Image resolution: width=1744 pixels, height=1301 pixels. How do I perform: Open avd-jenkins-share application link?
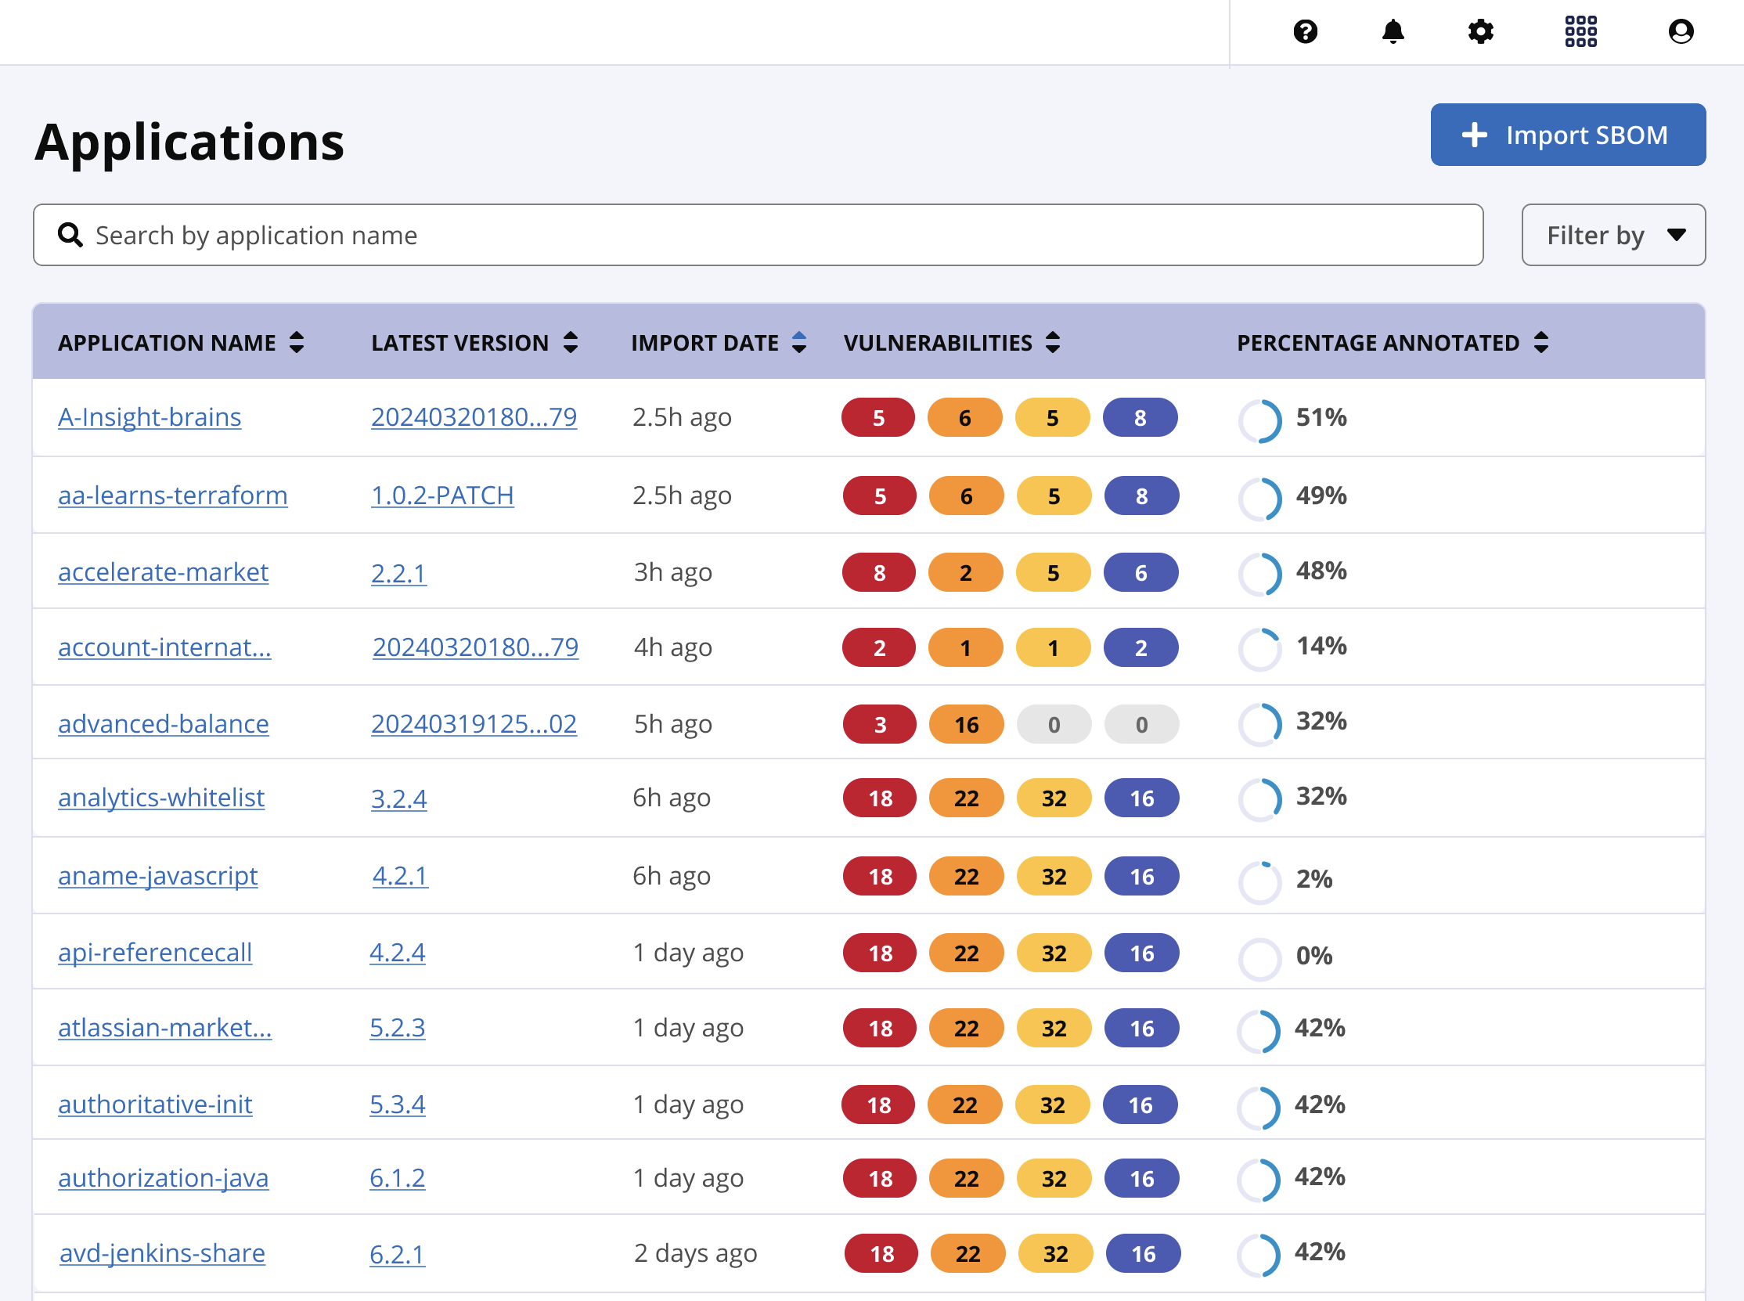pos(162,1252)
